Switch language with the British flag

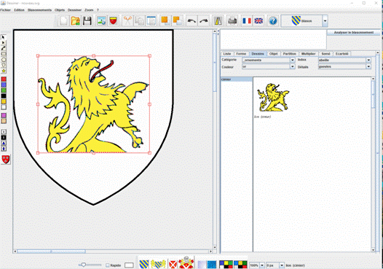point(258,21)
